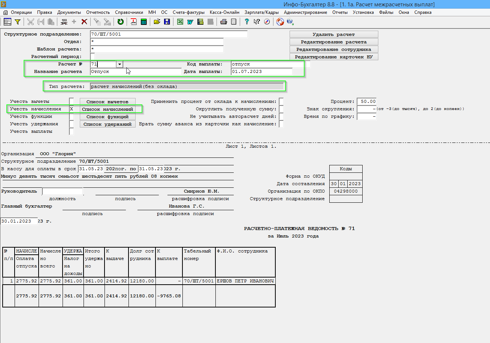Click the Удалить расчет button
The height and width of the screenshot is (343, 490).
334,34
